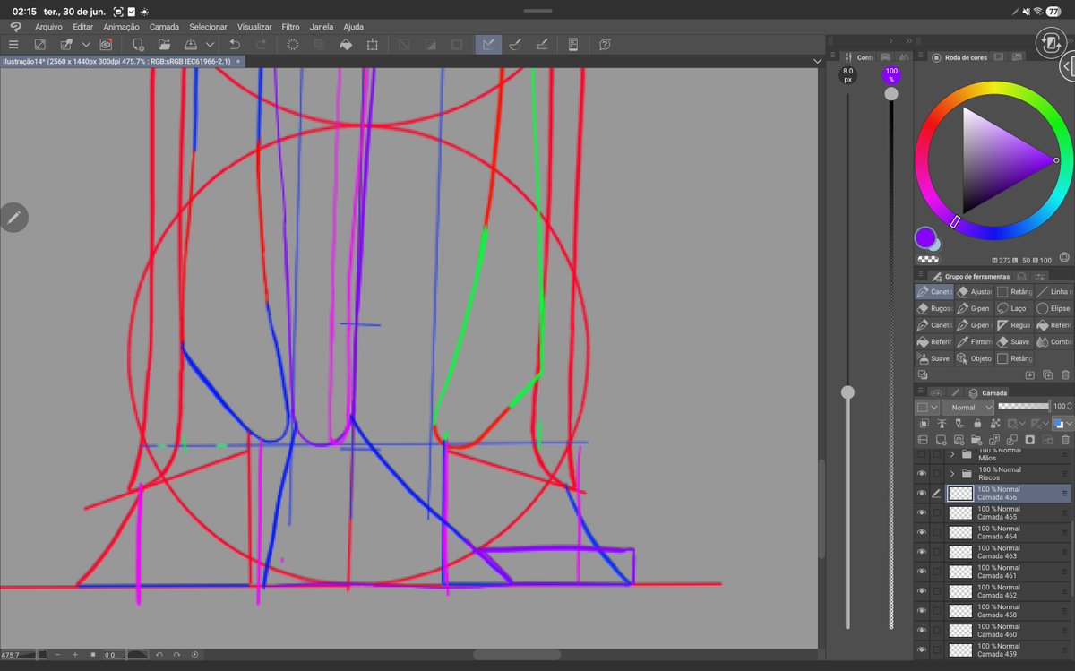1075x671 pixels.
Task: Open the Filtro menu
Action: (x=290, y=27)
